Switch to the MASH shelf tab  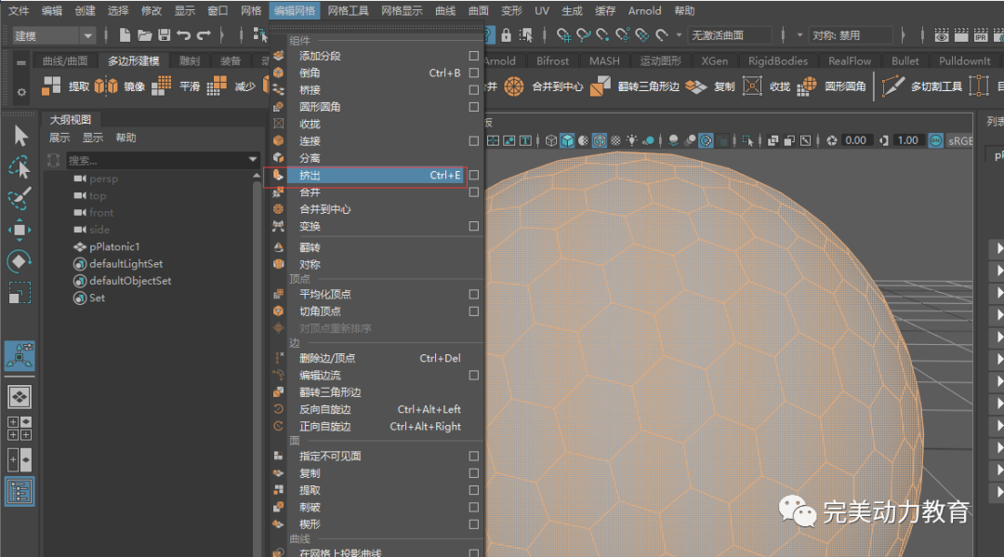tap(604, 60)
